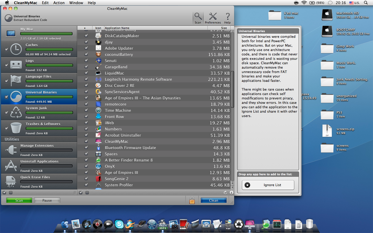The width and height of the screenshot is (373, 233).
Task: Click the Wi-Fi status menu bar icon
Action: [304, 3]
